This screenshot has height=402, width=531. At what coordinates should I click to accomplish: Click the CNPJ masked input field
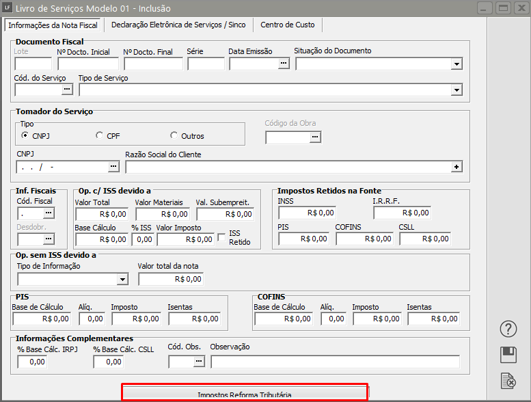[x=62, y=167]
